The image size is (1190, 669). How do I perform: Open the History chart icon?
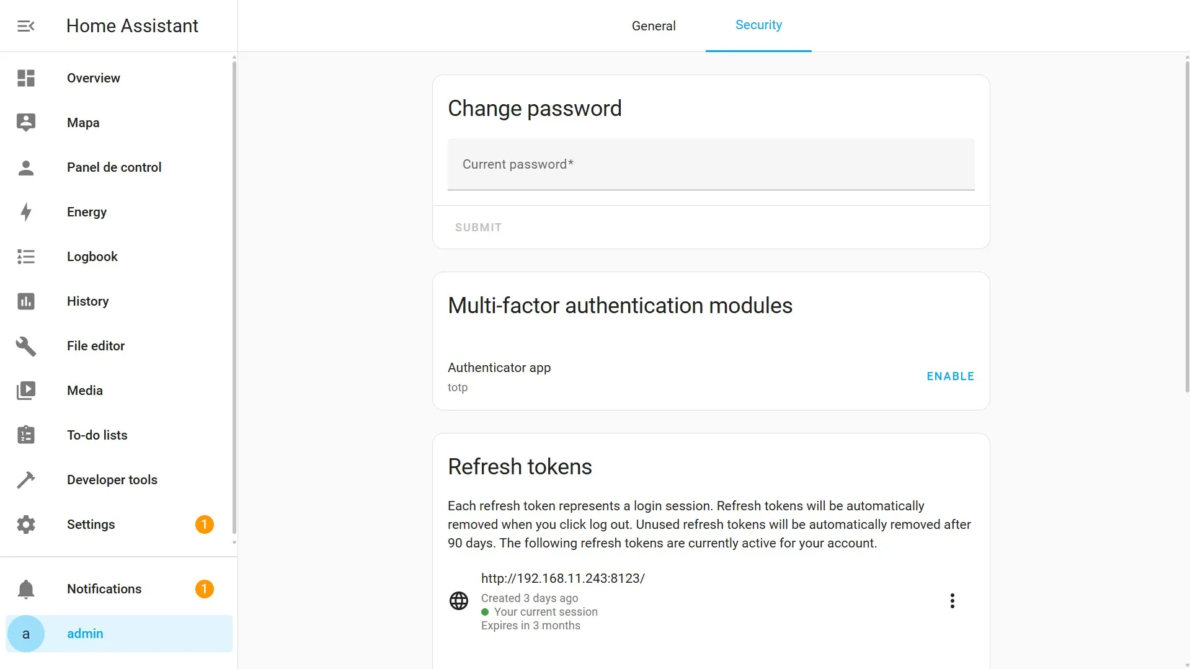tap(26, 301)
